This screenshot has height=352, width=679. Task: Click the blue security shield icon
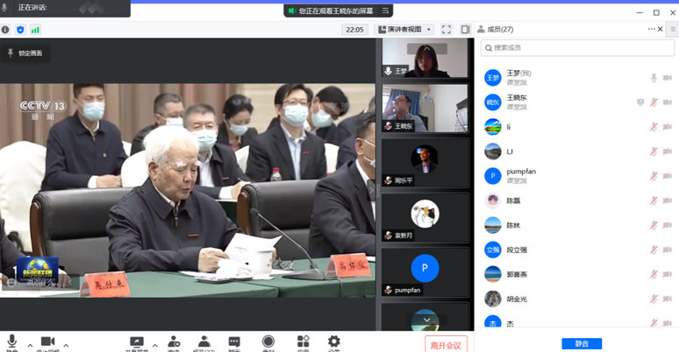pyautogui.click(x=20, y=29)
